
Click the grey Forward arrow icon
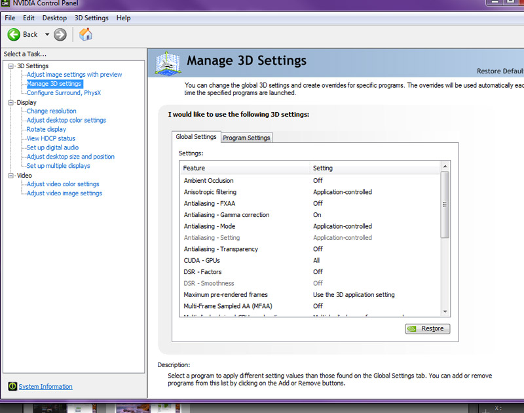click(60, 35)
